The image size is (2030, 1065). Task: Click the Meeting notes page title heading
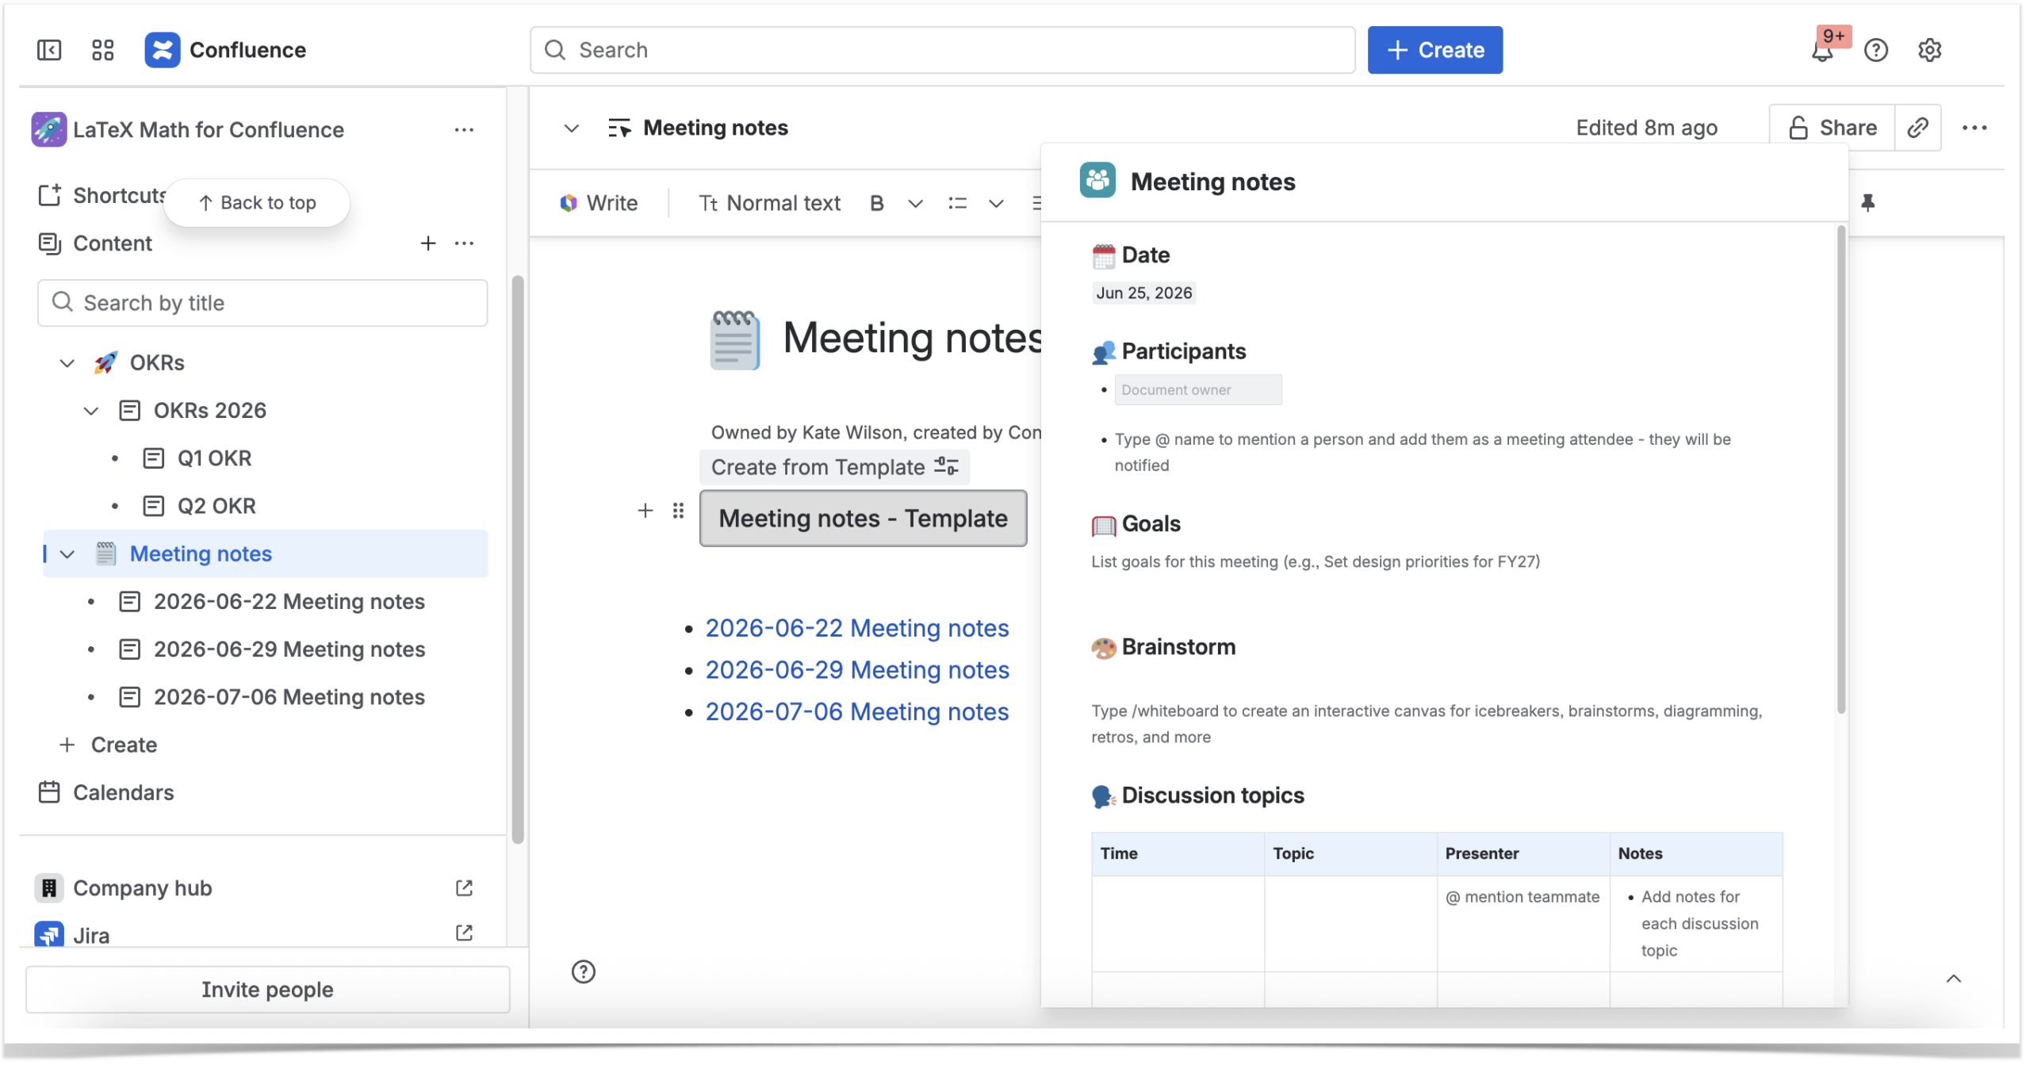[912, 339]
